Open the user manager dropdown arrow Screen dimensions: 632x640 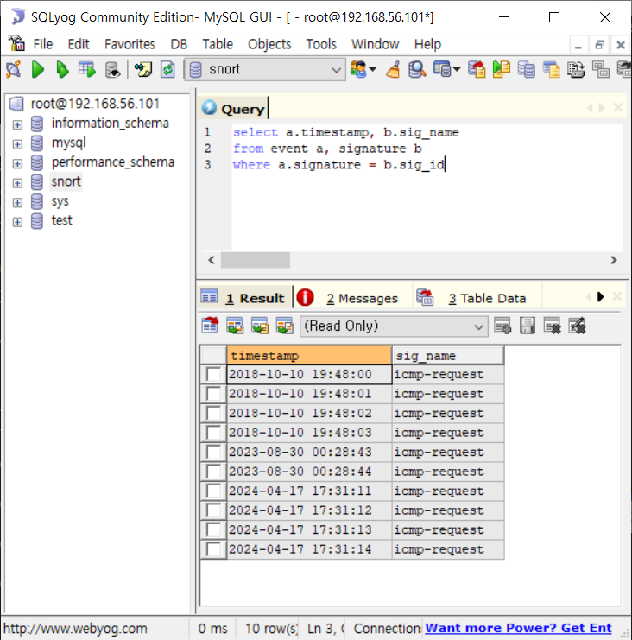(x=372, y=69)
